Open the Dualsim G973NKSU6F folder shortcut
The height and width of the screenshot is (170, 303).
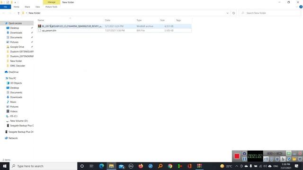click(22, 51)
